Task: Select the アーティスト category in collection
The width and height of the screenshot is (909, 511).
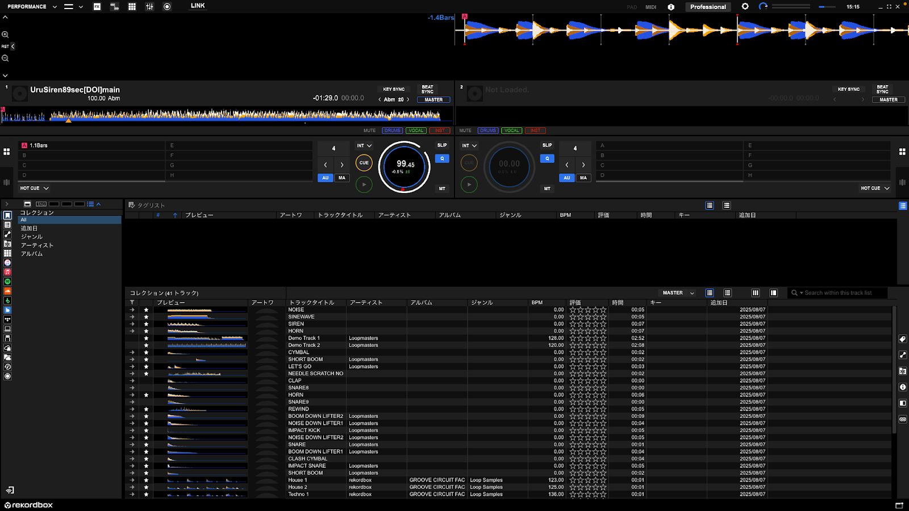Action: tap(37, 245)
